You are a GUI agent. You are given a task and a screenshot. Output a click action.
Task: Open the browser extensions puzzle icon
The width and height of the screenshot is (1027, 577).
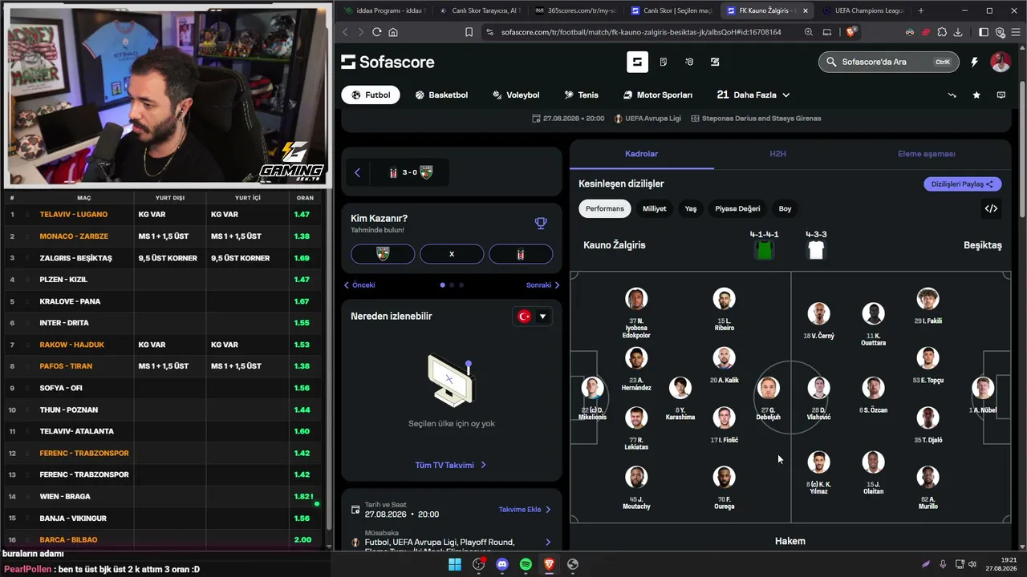(x=942, y=32)
